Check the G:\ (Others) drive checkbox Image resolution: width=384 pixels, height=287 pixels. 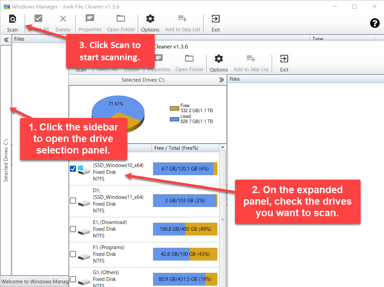(73, 279)
